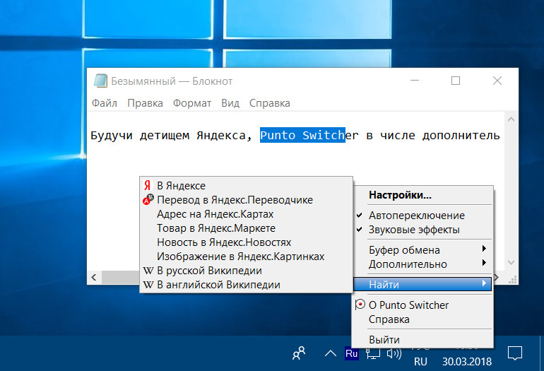Image resolution: width=544 pixels, height=371 pixels.
Task: Choose Перевод в Яндекс.Переводчике
Action: pos(246,200)
